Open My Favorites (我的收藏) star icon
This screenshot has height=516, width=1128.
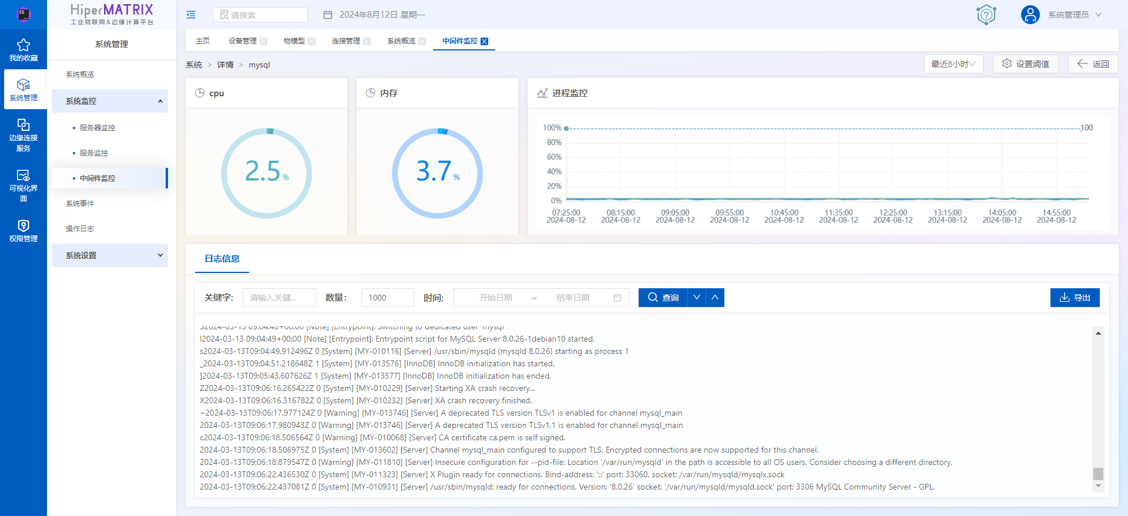click(23, 45)
